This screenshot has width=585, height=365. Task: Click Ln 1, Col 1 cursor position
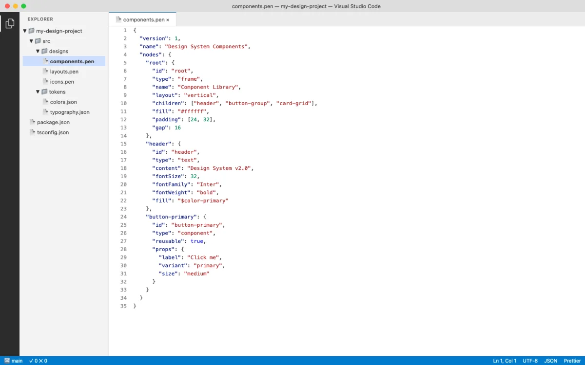tap(505, 361)
